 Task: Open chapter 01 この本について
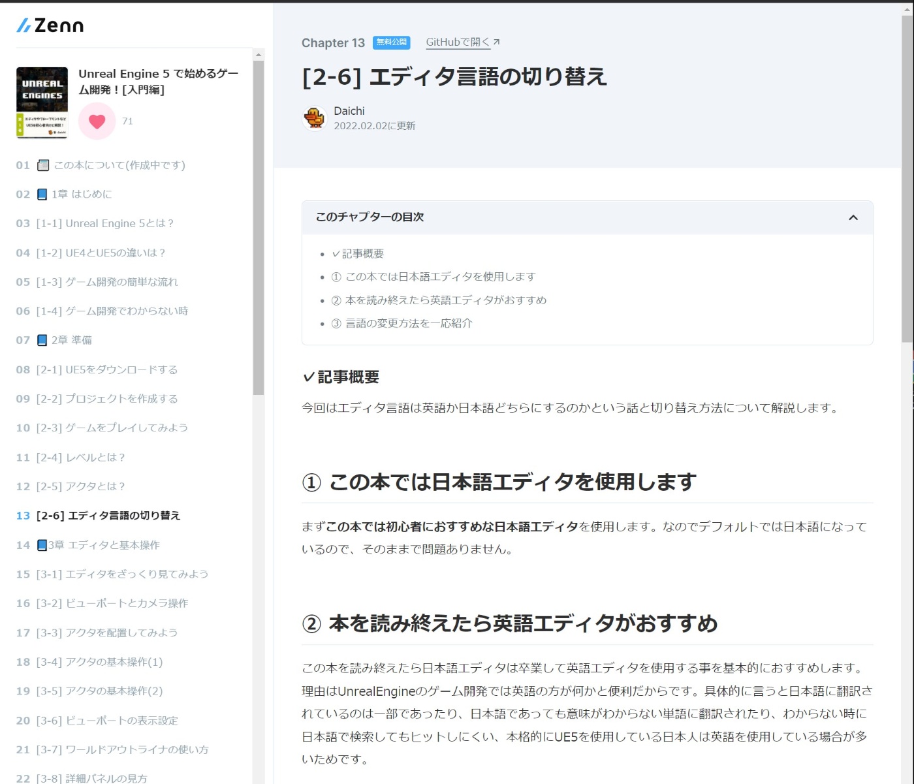click(x=101, y=165)
